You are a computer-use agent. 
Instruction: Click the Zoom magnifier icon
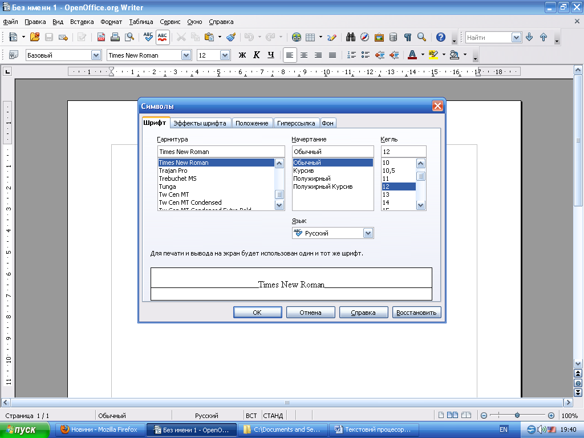pos(421,37)
